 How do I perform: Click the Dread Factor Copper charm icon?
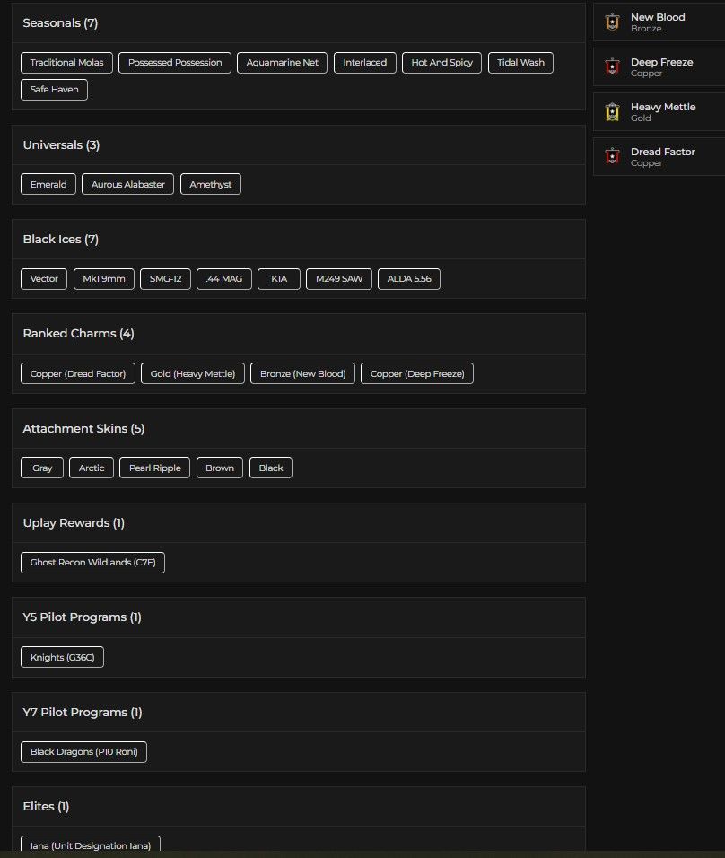tap(612, 156)
